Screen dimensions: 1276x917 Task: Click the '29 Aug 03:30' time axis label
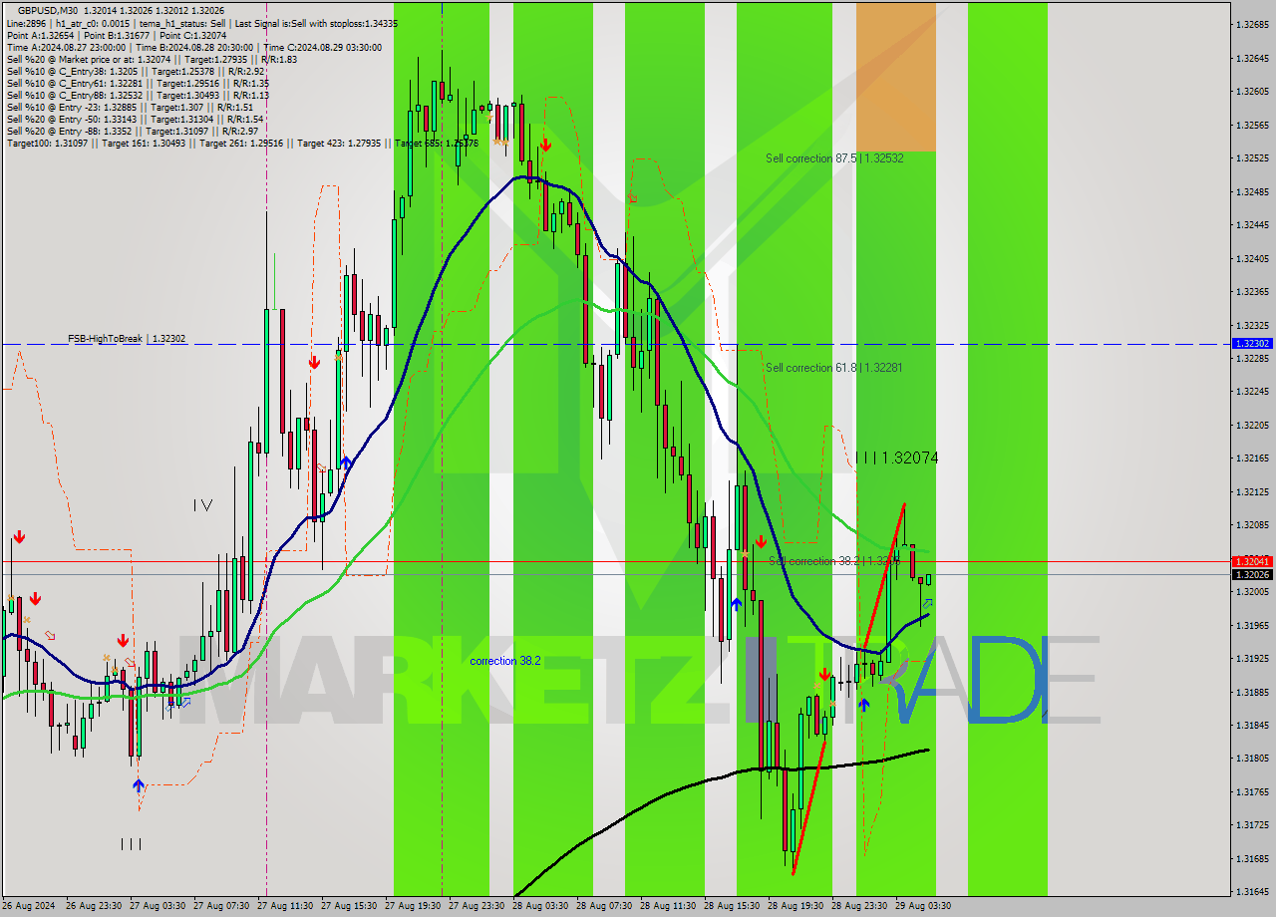[x=923, y=906]
